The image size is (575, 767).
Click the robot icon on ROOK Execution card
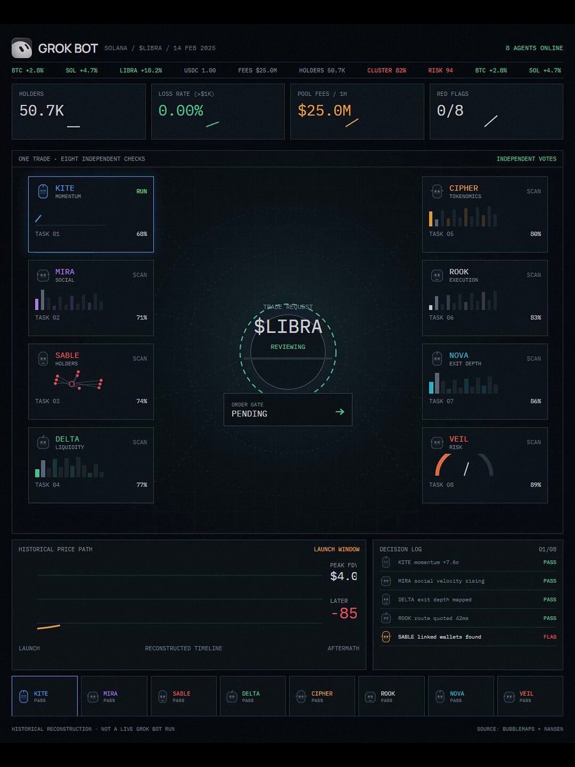point(437,275)
